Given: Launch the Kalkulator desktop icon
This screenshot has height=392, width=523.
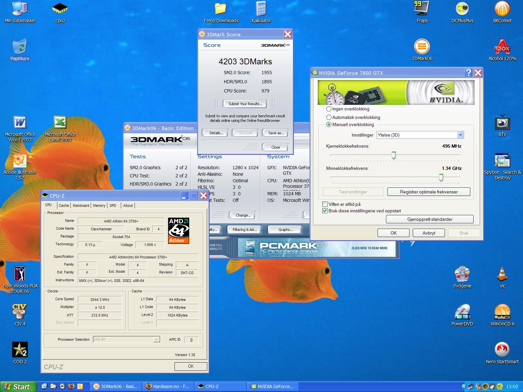Looking at the screenshot, I should [x=261, y=12].
